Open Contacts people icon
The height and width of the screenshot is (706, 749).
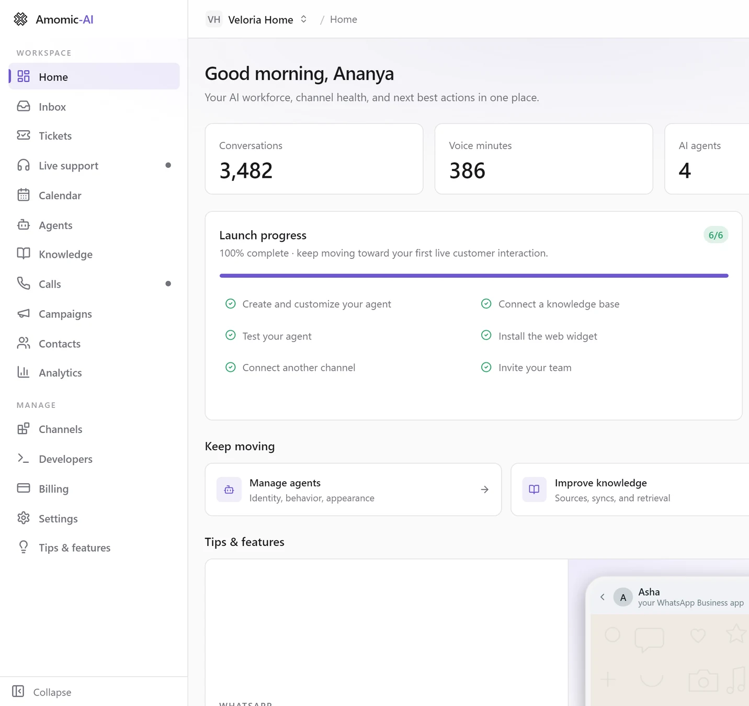24,343
